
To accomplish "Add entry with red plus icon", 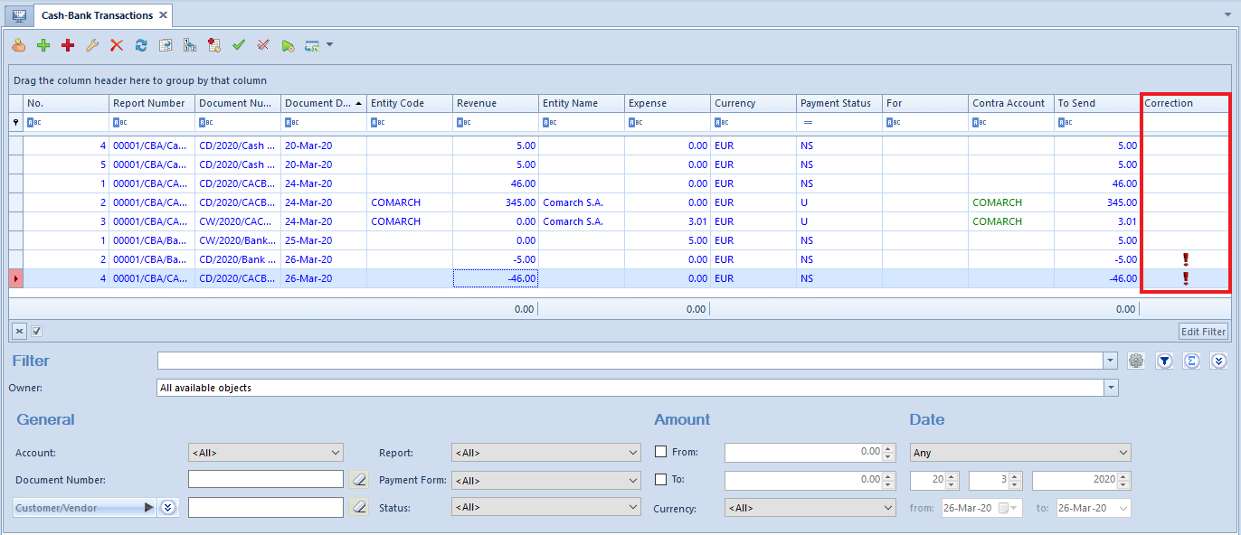I will [68, 45].
